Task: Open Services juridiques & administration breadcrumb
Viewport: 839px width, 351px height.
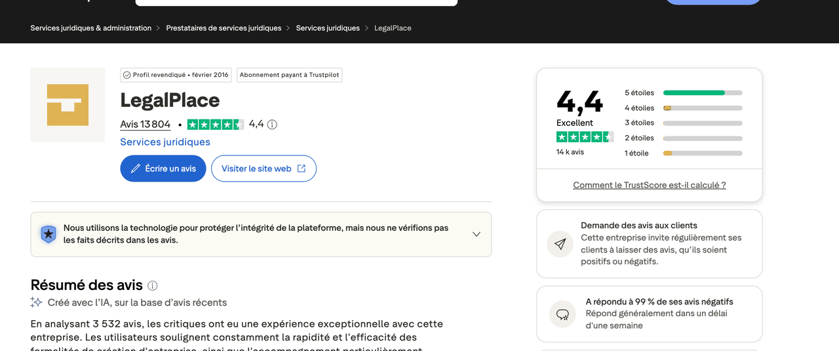Action: [90, 28]
